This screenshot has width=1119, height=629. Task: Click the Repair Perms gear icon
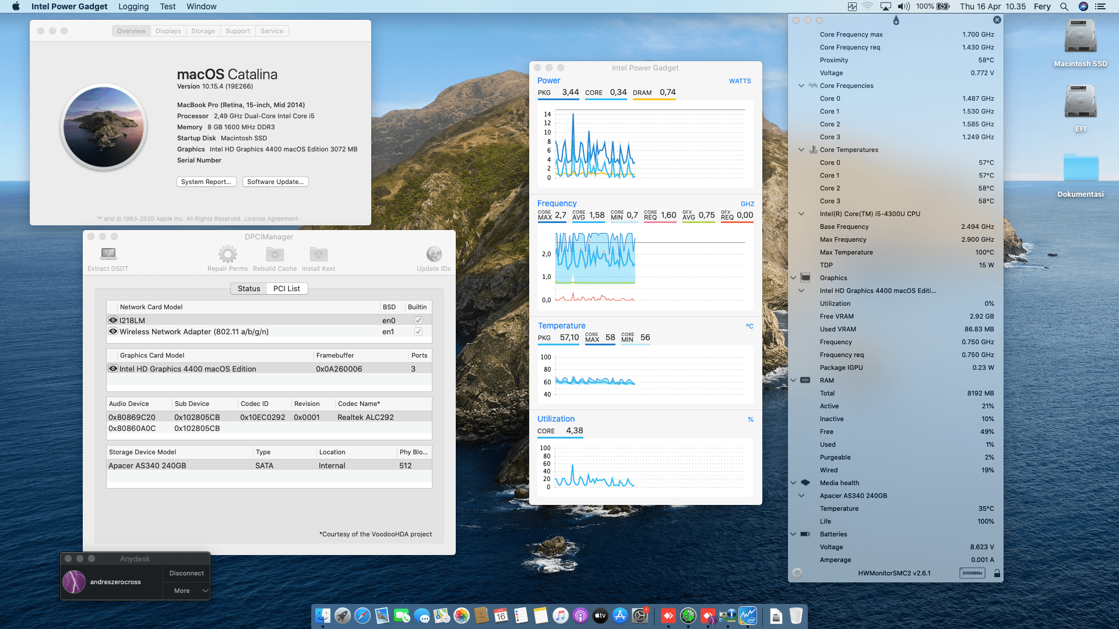pyautogui.click(x=227, y=254)
